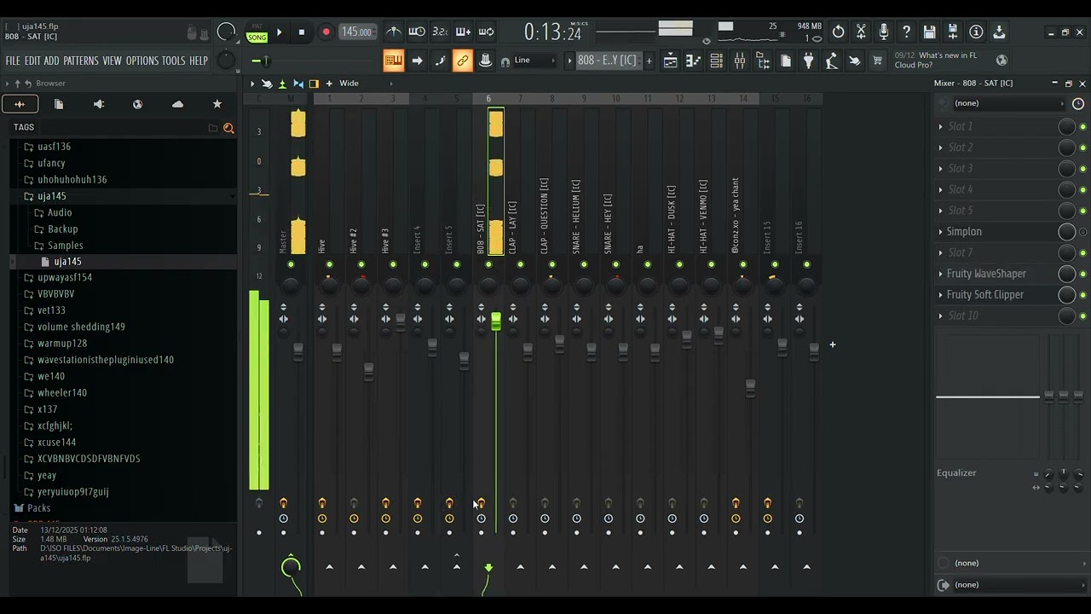Open the Piano roll icon
This screenshot has height=614, width=1091.
click(694, 61)
